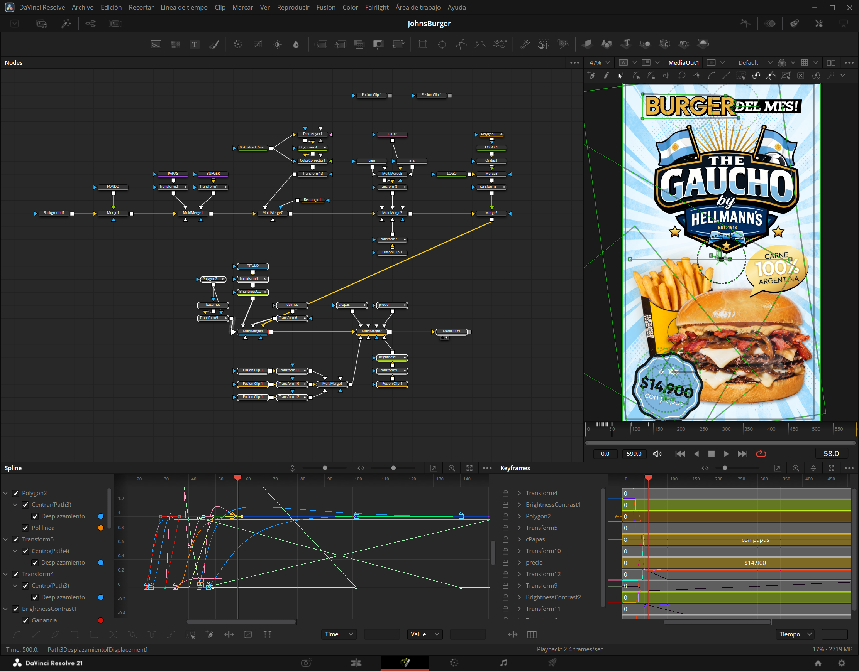Open the Time dropdown in Spline
The height and width of the screenshot is (671, 859).
pyautogui.click(x=339, y=634)
